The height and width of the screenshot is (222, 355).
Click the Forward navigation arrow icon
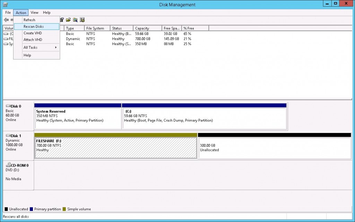(x=13, y=20)
